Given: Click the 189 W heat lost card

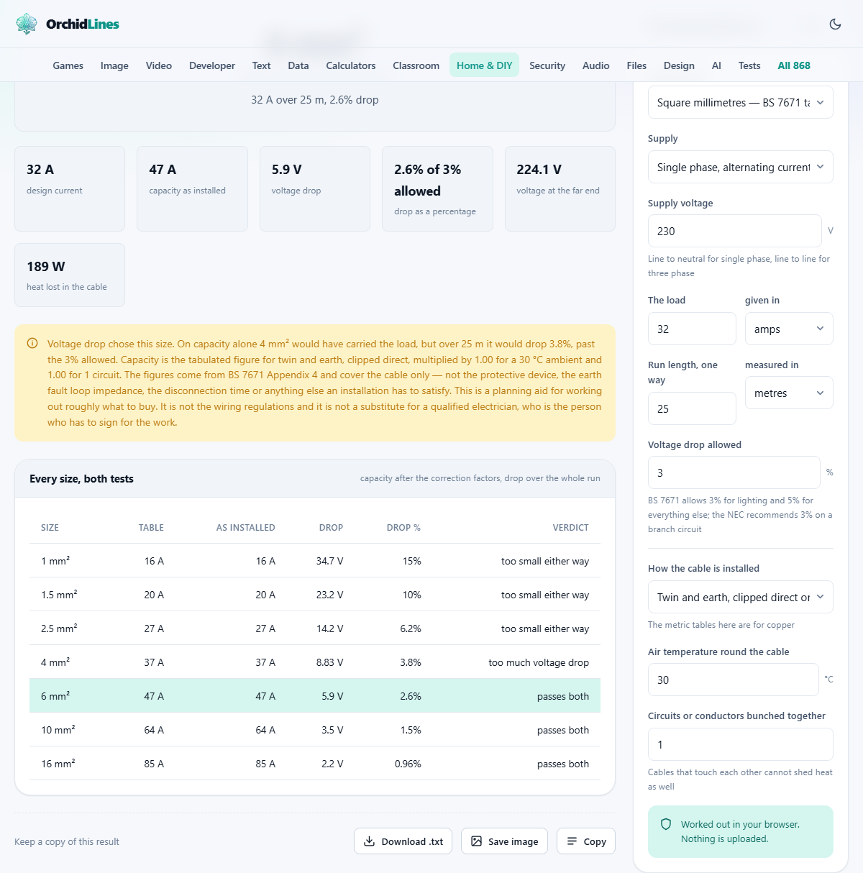Looking at the screenshot, I should [x=70, y=275].
